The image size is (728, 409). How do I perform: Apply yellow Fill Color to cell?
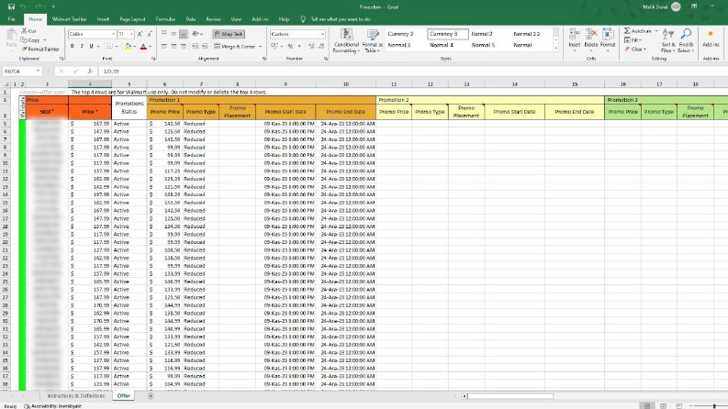[129, 47]
